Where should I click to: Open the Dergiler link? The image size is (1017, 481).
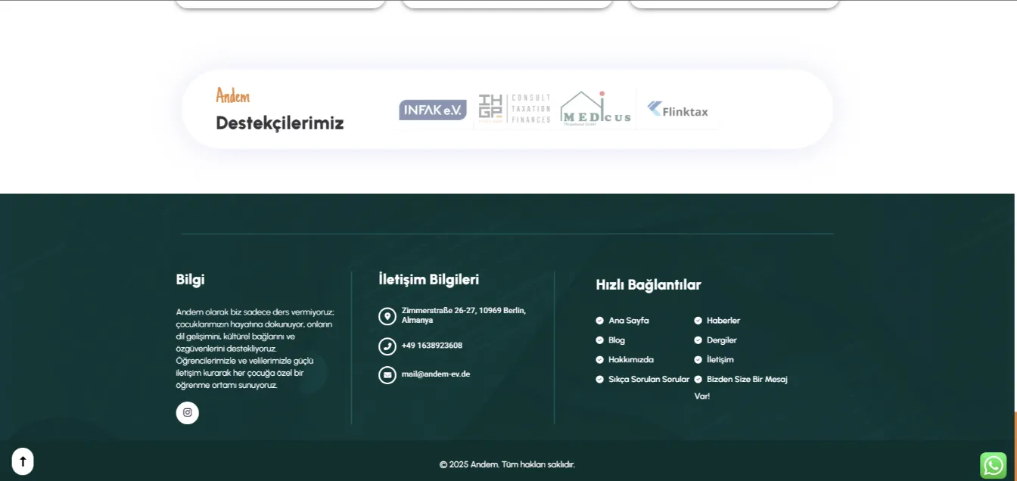721,340
